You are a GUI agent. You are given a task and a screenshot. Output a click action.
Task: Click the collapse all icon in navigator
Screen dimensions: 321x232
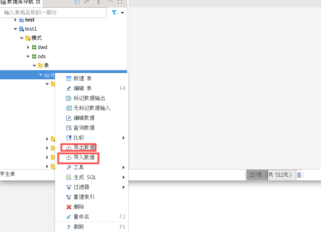(77, 2)
